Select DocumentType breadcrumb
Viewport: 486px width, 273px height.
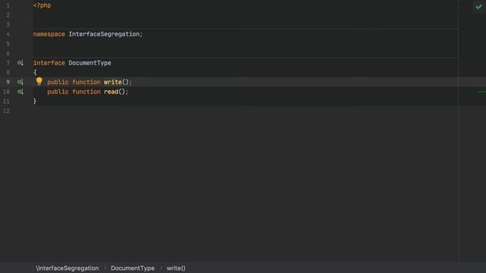tap(132, 268)
